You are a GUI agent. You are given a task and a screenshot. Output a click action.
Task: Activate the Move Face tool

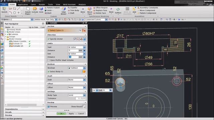tap(90, 11)
